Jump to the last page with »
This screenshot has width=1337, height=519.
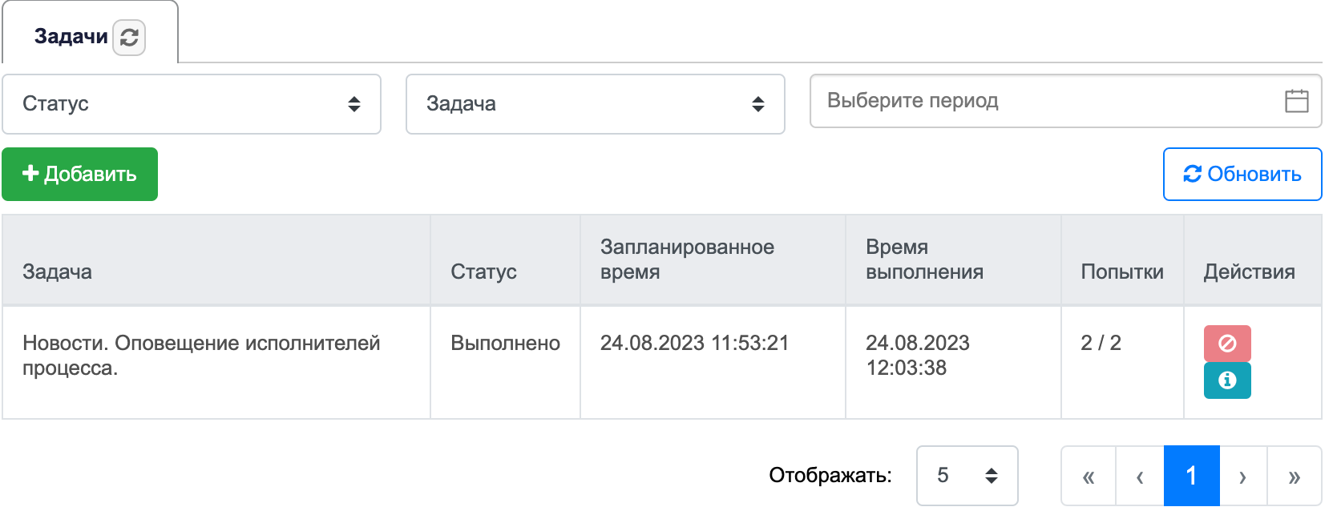tap(1294, 476)
